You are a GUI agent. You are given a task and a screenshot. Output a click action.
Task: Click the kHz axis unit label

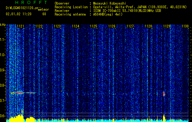(x=3, y=25)
